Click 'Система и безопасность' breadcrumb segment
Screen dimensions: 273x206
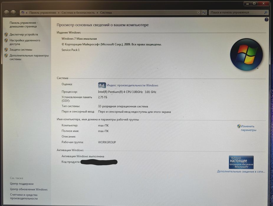coord(78,13)
